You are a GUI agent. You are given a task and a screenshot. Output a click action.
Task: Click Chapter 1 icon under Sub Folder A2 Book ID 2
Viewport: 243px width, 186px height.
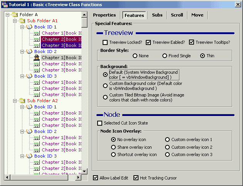click(37, 138)
